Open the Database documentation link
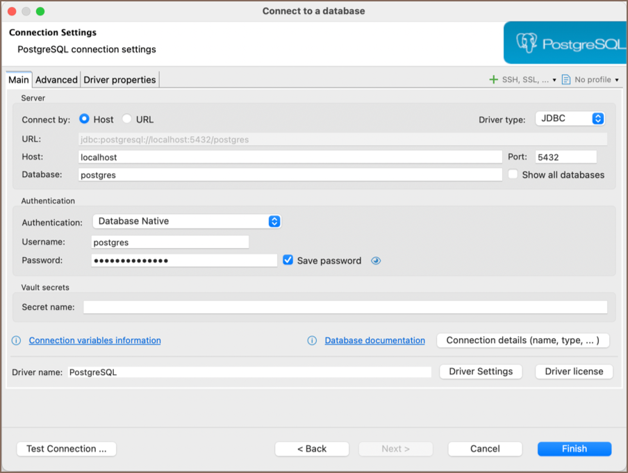This screenshot has width=628, height=473. pyautogui.click(x=374, y=340)
